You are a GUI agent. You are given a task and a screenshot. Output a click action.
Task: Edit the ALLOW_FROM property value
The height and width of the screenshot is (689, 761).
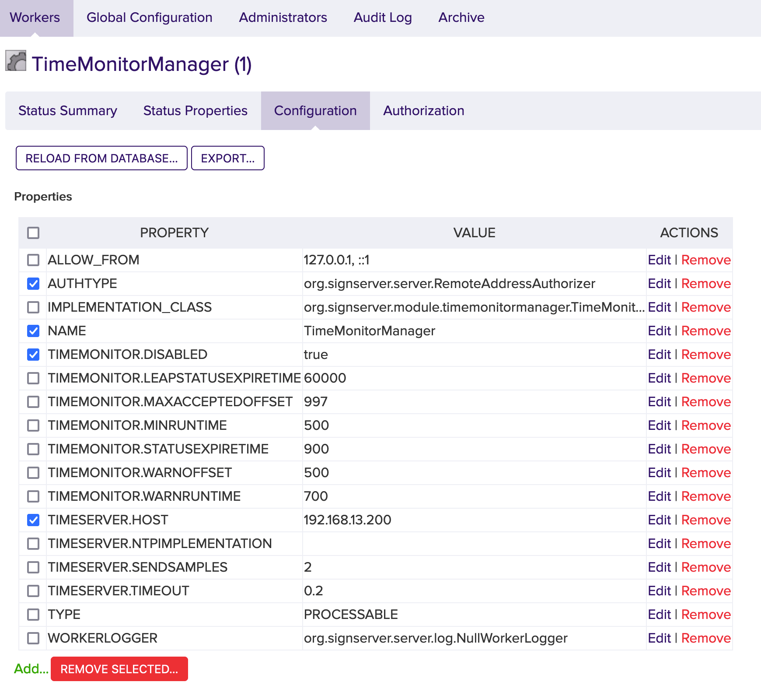pyautogui.click(x=659, y=260)
